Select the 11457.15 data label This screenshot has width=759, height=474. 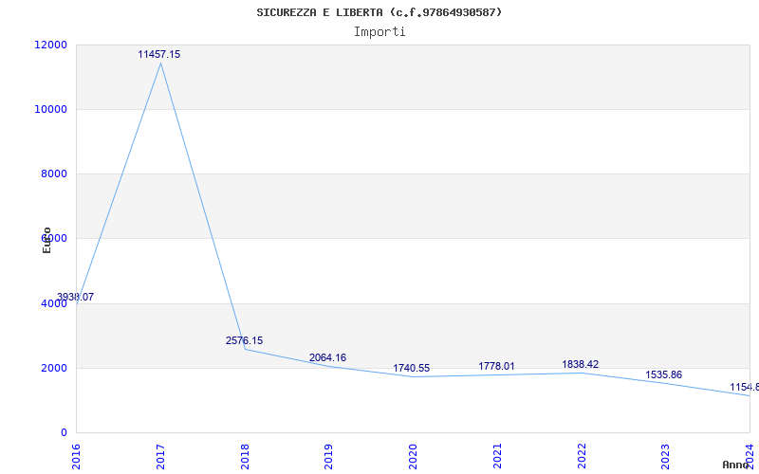point(158,55)
